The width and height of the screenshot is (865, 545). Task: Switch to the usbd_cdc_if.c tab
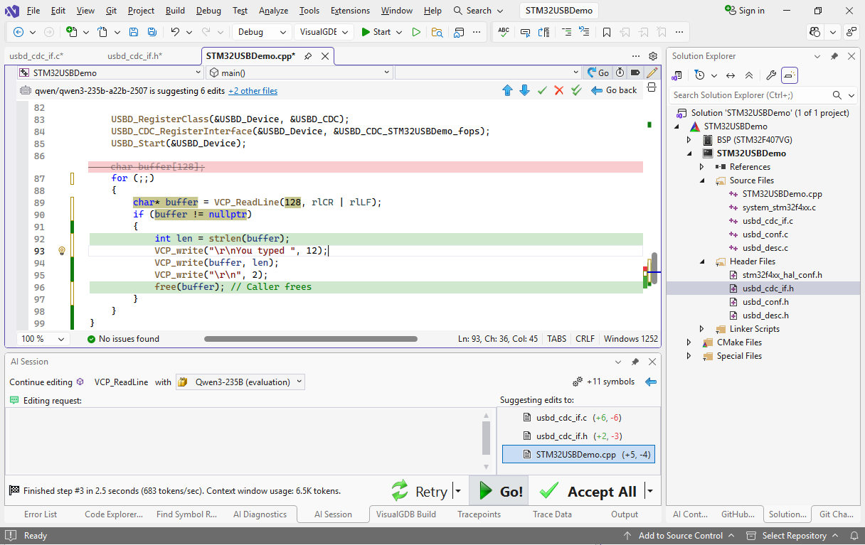pos(36,56)
